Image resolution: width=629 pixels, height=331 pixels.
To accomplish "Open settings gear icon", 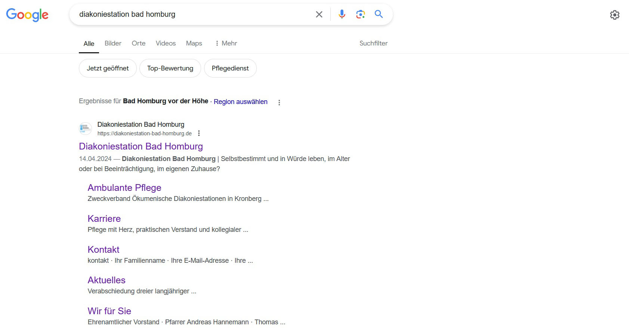I will tap(615, 15).
